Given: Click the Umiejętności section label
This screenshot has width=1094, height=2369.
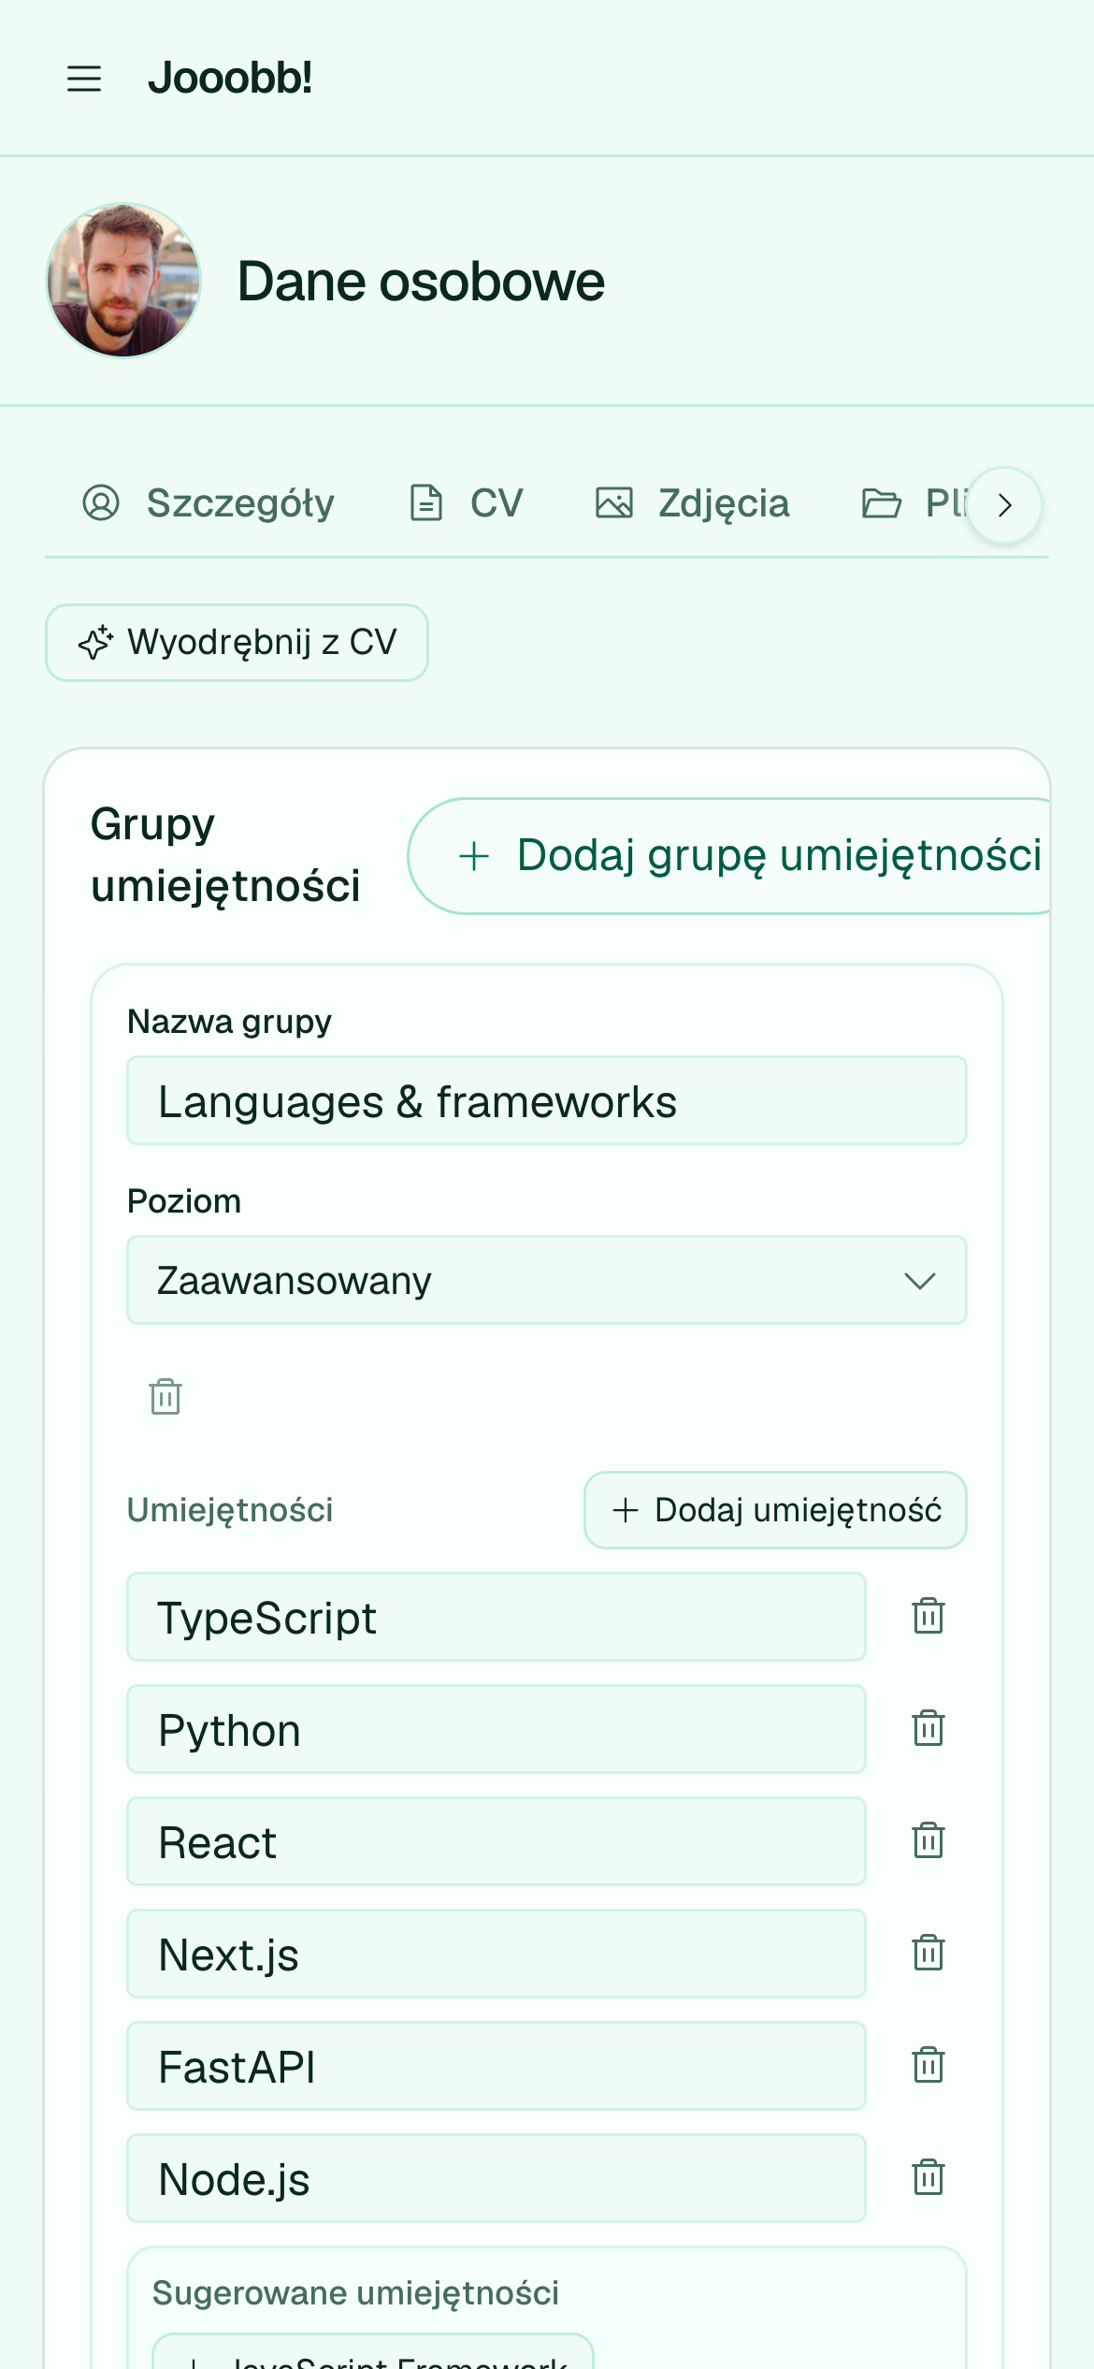Looking at the screenshot, I should (x=230, y=1510).
